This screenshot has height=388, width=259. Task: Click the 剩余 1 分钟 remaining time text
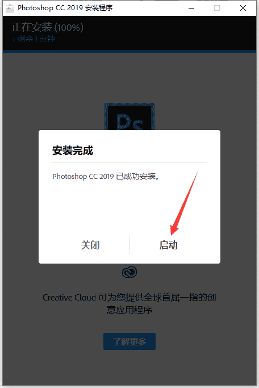click(36, 39)
